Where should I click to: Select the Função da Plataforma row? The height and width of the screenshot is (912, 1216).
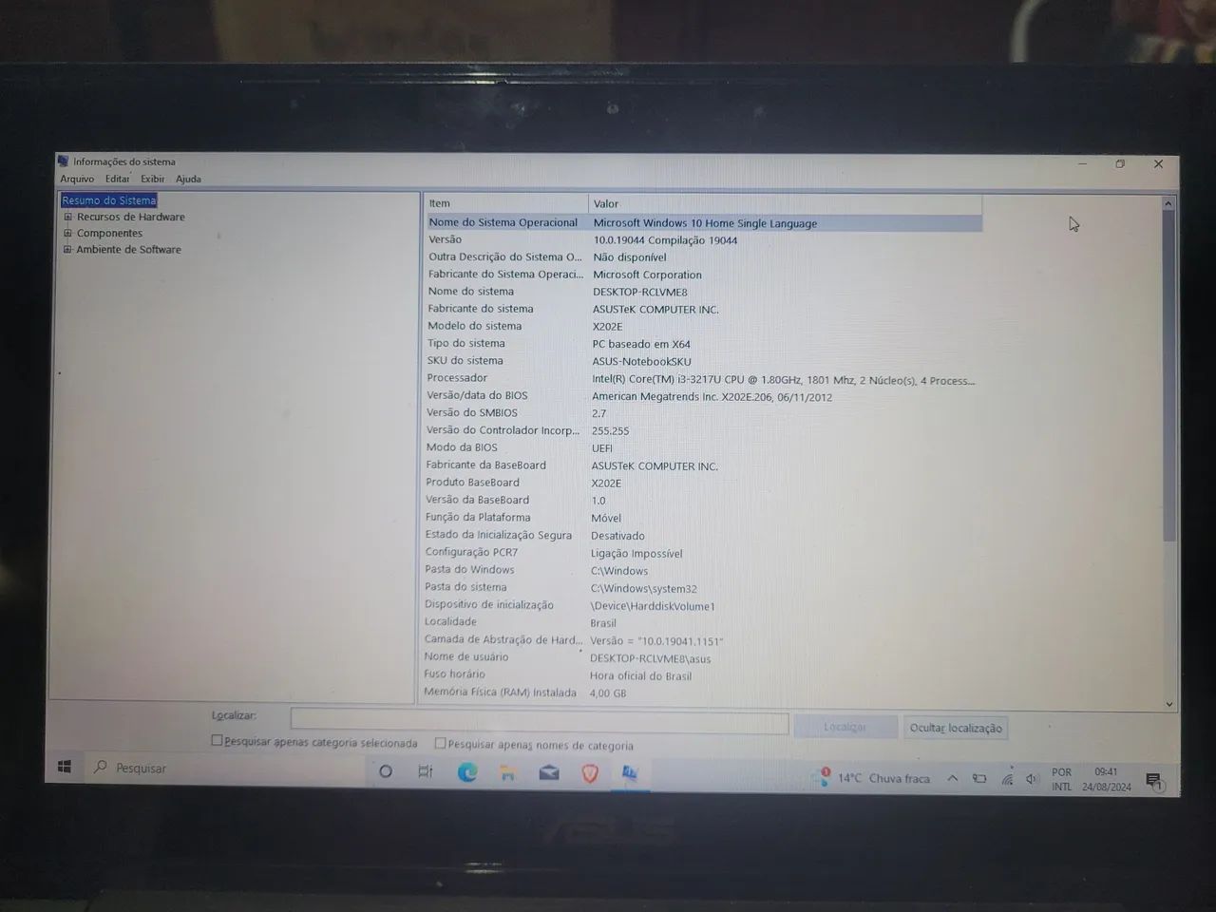click(x=702, y=518)
